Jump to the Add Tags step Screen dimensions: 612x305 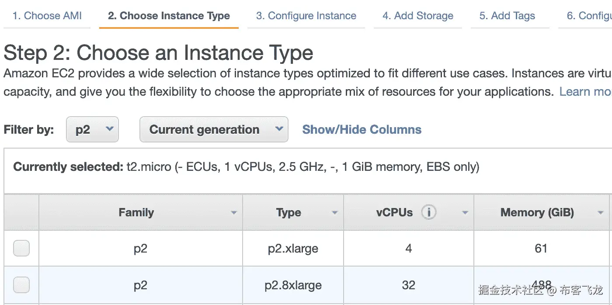507,16
